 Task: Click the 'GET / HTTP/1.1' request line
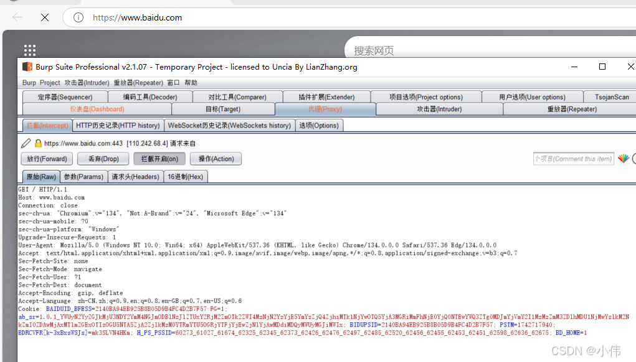coord(42,190)
